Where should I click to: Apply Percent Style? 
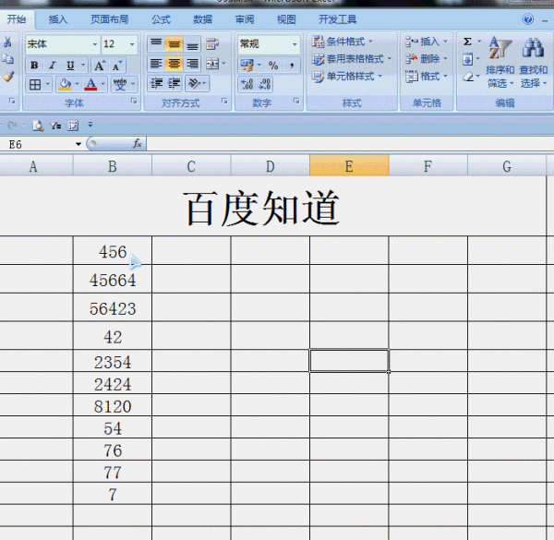273,65
